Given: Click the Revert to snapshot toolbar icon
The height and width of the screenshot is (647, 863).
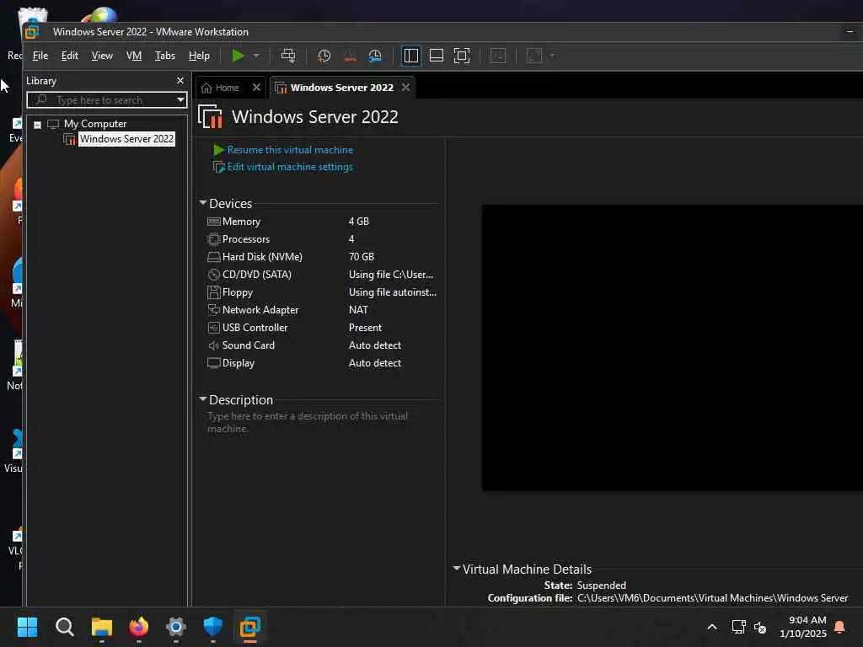Looking at the screenshot, I should pyautogui.click(x=350, y=56).
